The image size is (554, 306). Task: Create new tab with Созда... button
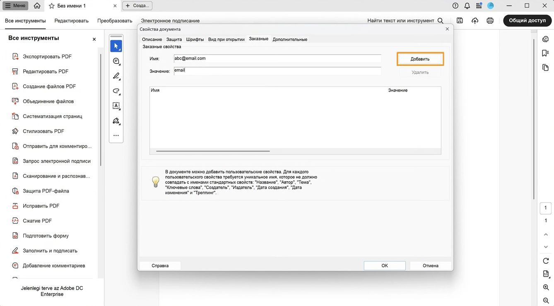click(137, 6)
